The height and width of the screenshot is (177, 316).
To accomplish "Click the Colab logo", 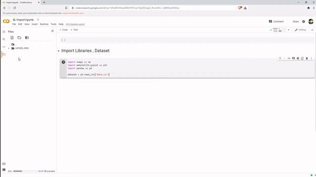I will (x=6, y=21).
